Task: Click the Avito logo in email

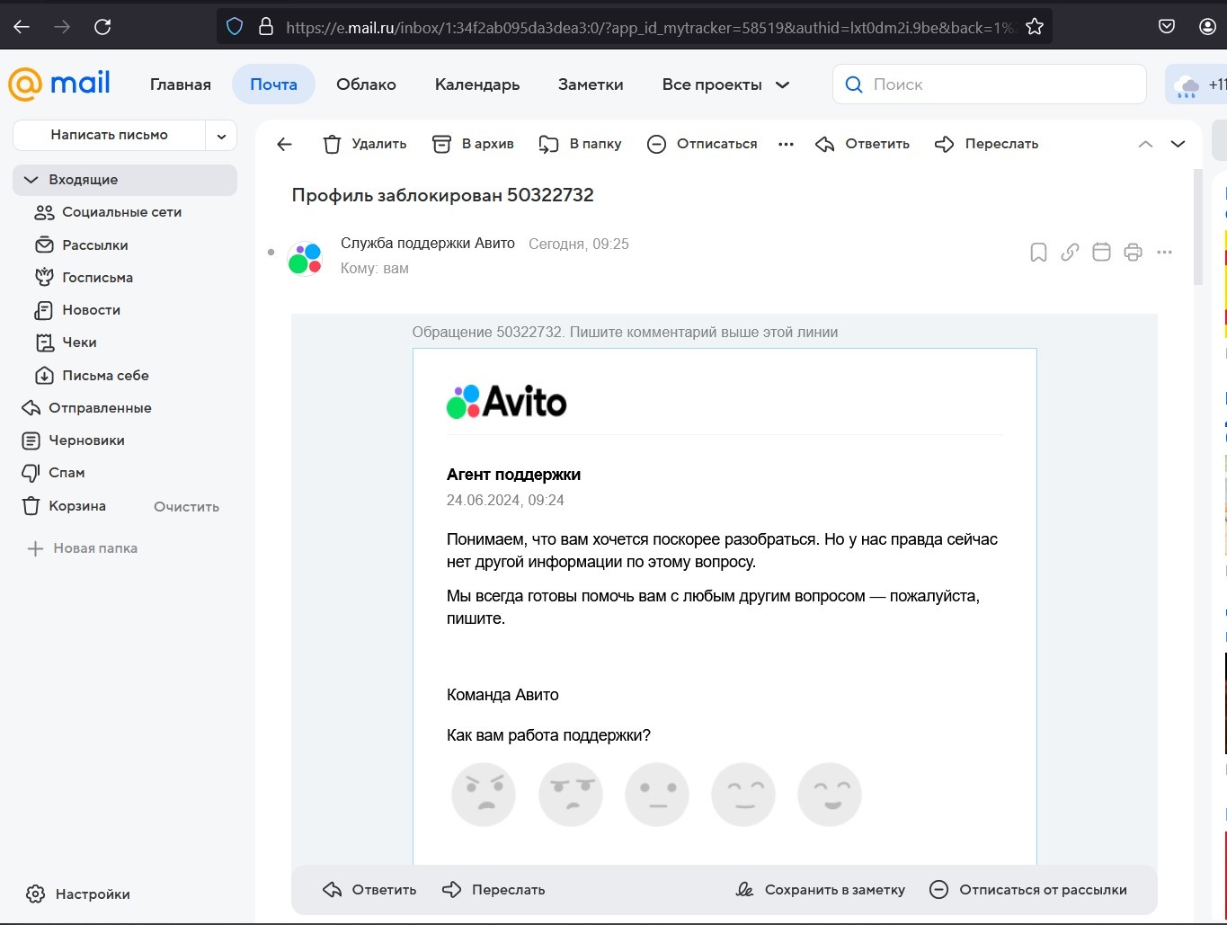Action: click(507, 402)
